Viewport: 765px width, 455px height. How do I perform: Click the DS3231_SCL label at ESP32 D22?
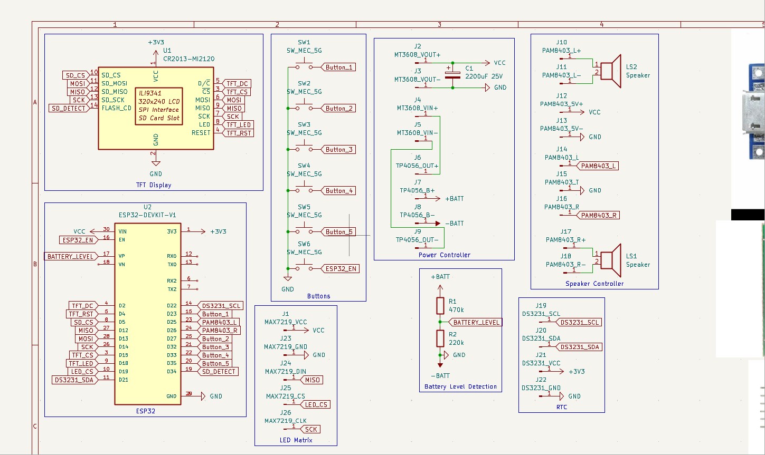click(x=221, y=305)
